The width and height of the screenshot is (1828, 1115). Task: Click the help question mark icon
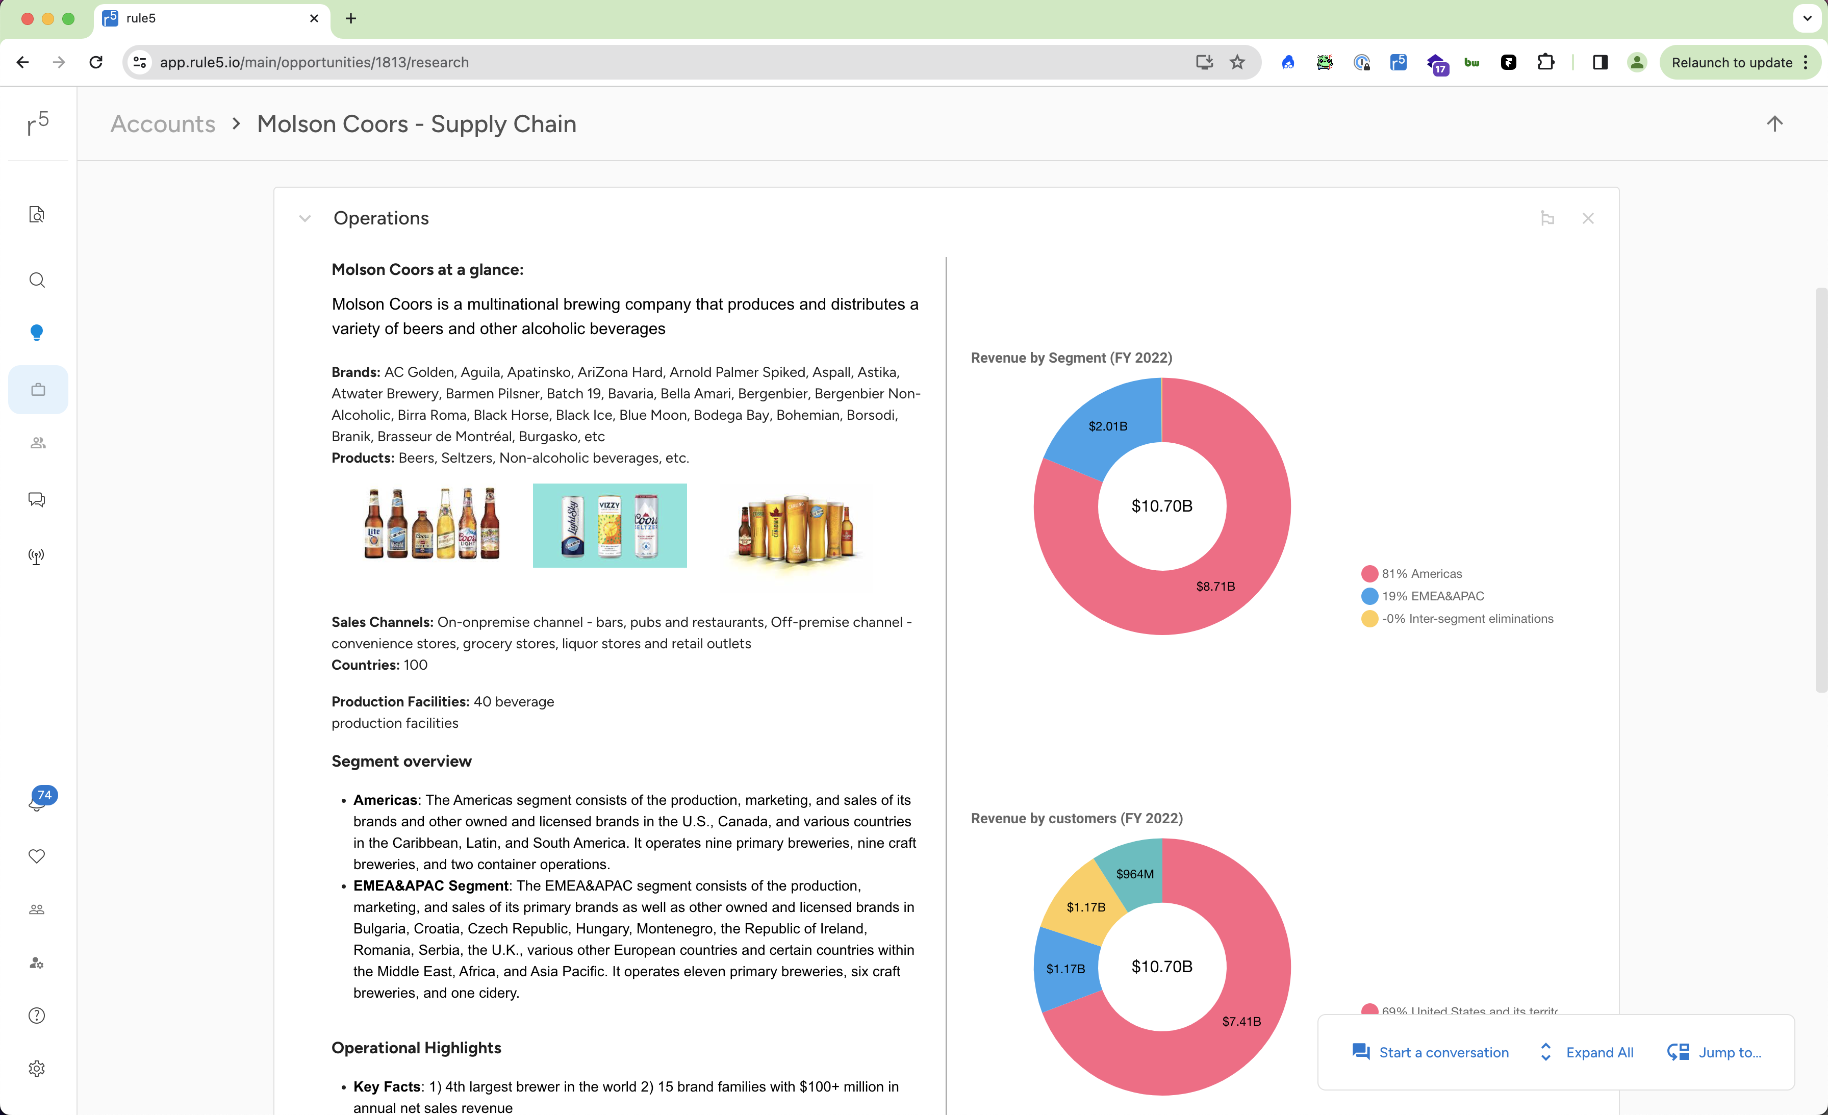(x=36, y=1016)
